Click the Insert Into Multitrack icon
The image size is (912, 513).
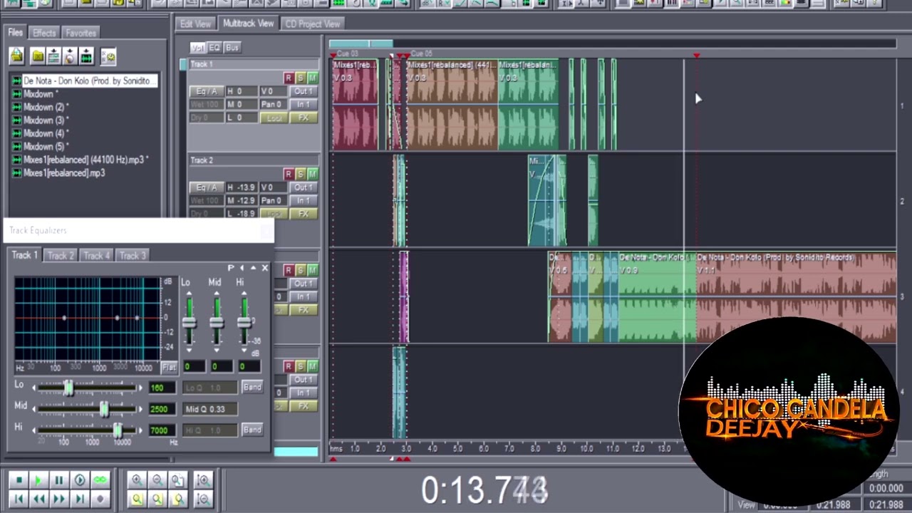[x=54, y=56]
